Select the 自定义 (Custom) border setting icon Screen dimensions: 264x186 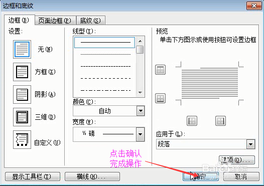22,139
